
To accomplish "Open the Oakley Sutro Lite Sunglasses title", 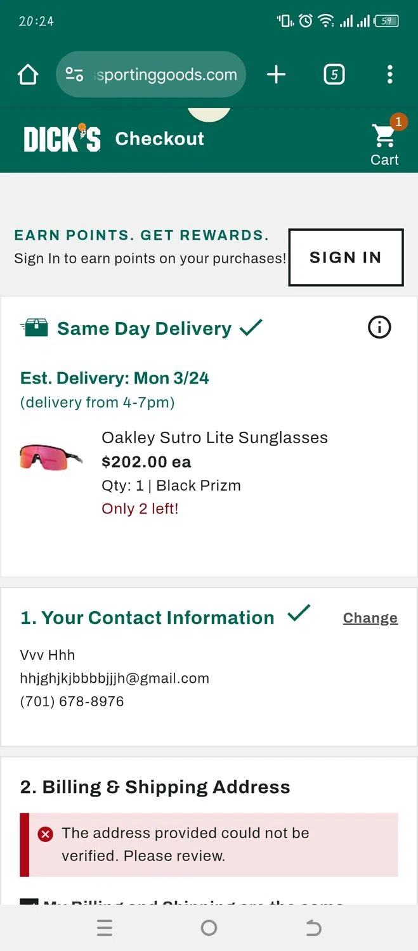I will pos(214,437).
